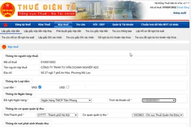The image size is (191, 127).
Task: Open the Đăng ký thuế menu
Action: pos(23,24)
